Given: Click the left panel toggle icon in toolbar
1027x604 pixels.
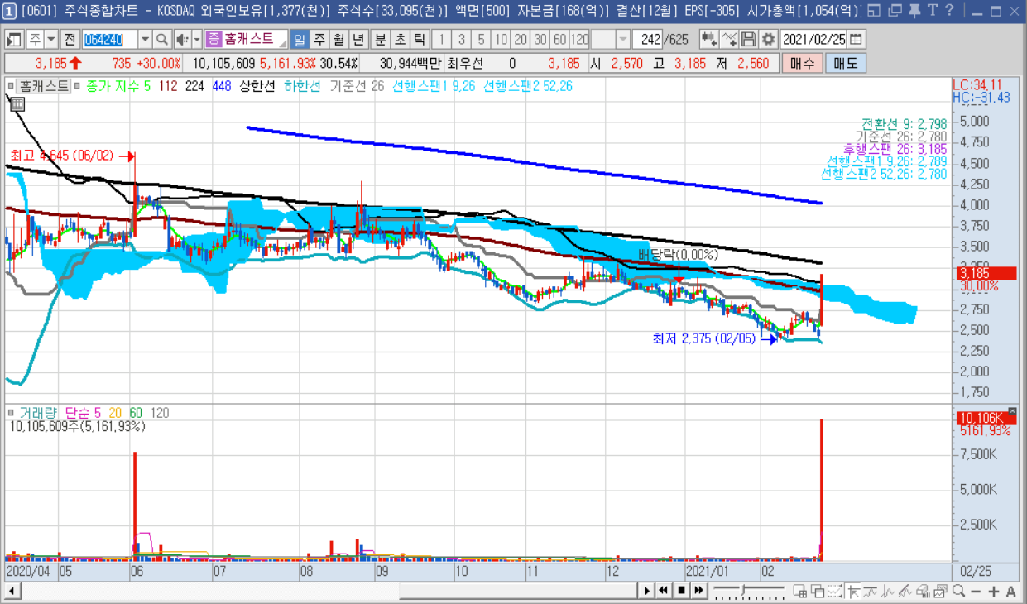Looking at the screenshot, I should 15,40.
